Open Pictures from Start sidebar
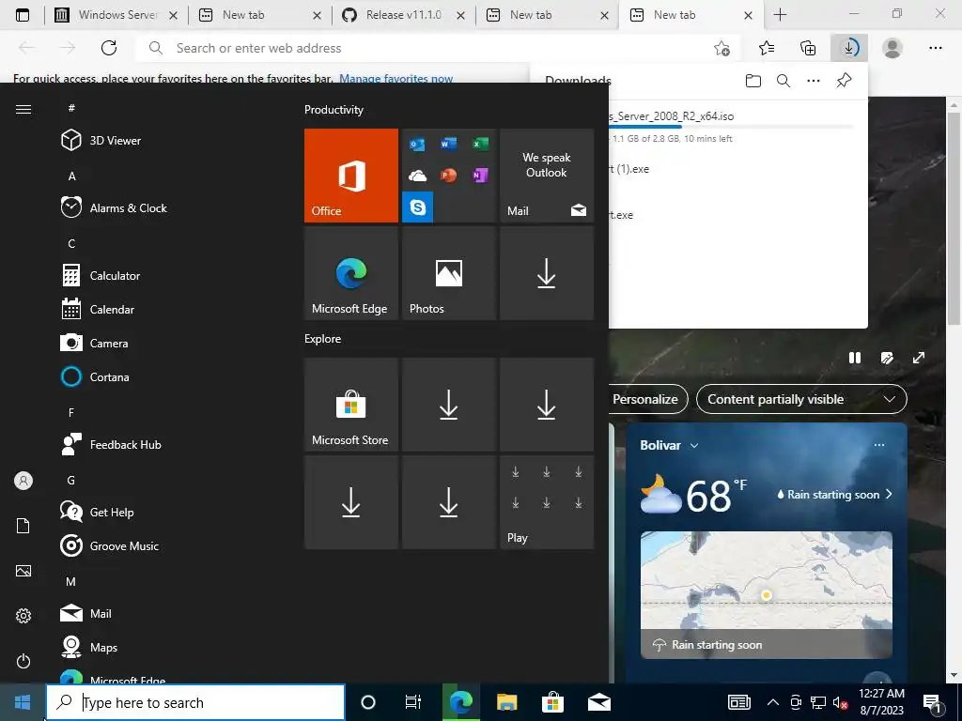The height and width of the screenshot is (721, 962). [x=23, y=571]
